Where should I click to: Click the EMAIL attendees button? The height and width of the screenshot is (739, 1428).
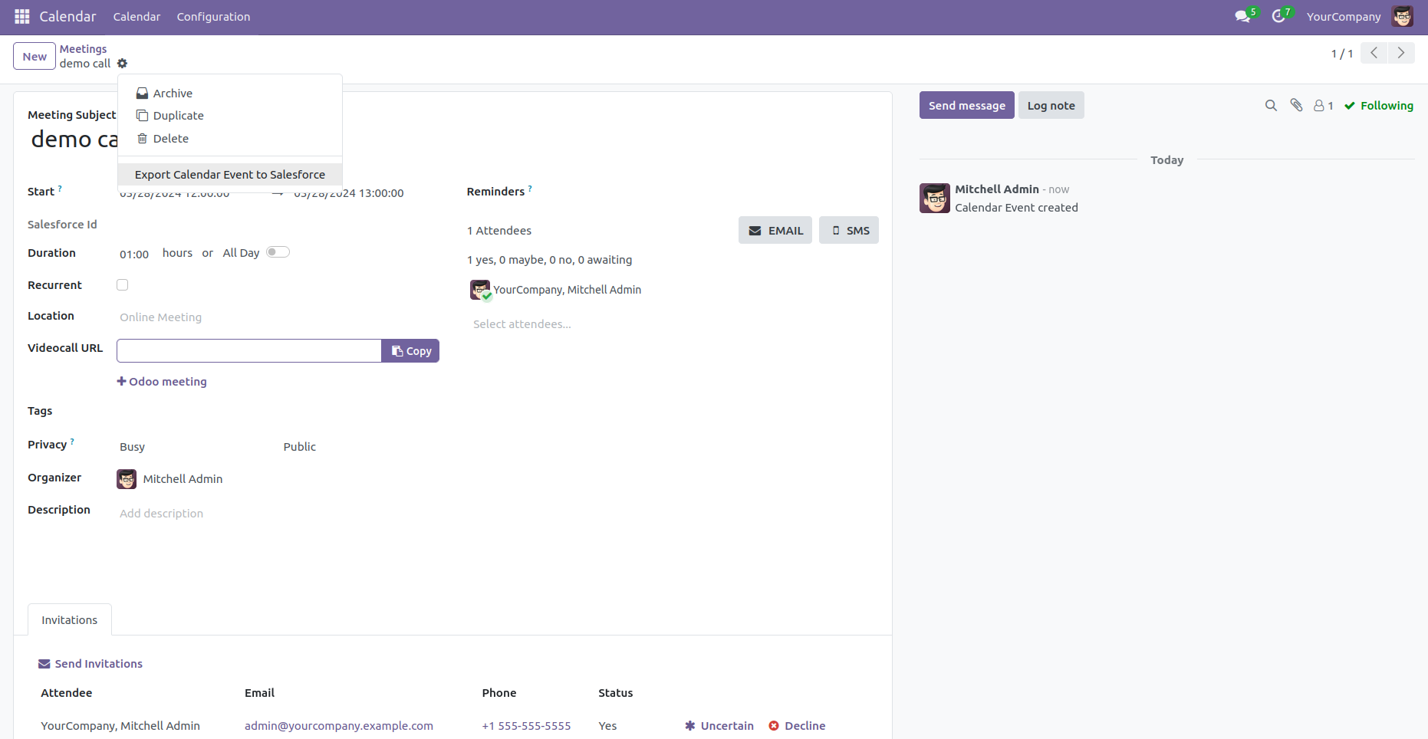775,231
